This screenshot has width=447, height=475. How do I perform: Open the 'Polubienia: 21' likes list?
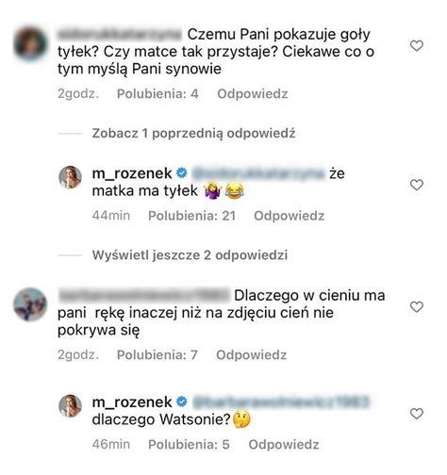click(x=191, y=216)
